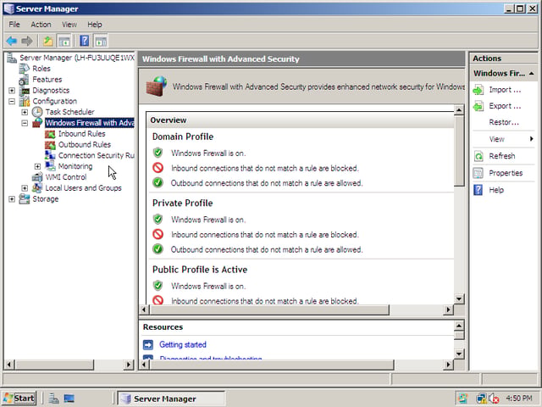Toggle the console tree pane toolbar icon
The image size is (542, 407).
tap(64, 42)
